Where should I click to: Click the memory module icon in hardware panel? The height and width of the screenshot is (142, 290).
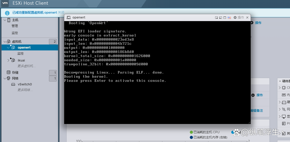(284, 95)
